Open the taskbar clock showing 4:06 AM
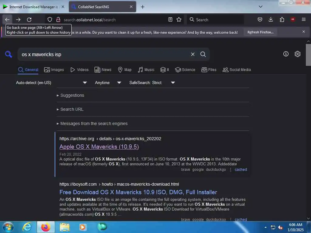 (x=296, y=227)
